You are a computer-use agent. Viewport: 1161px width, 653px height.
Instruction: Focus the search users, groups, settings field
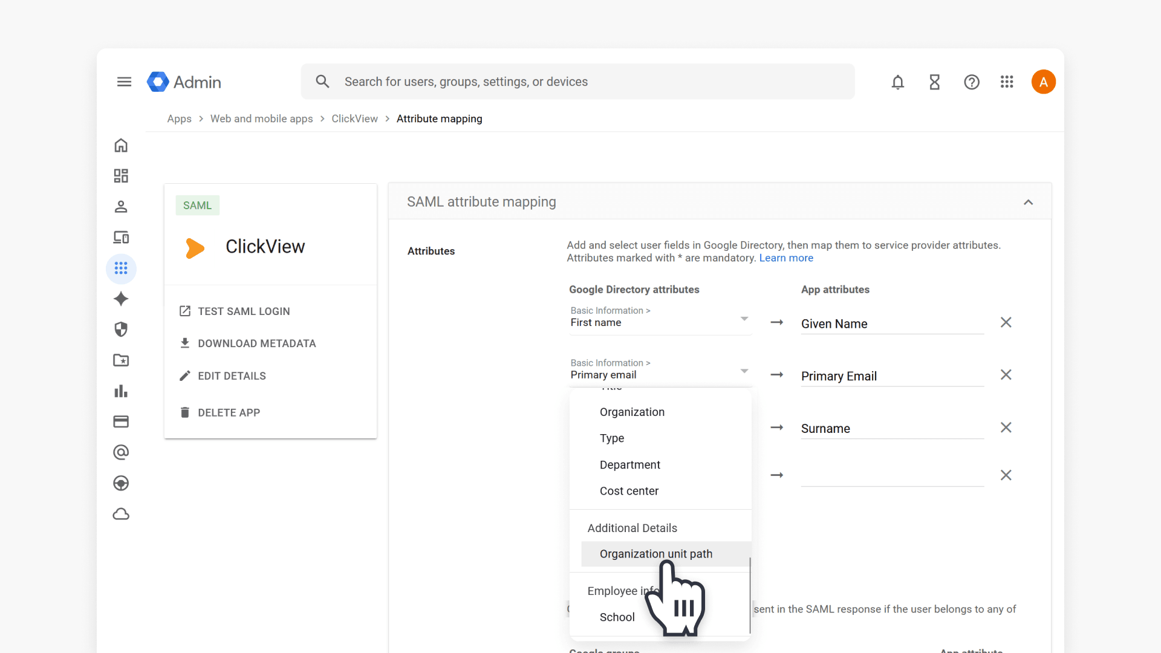pyautogui.click(x=577, y=82)
